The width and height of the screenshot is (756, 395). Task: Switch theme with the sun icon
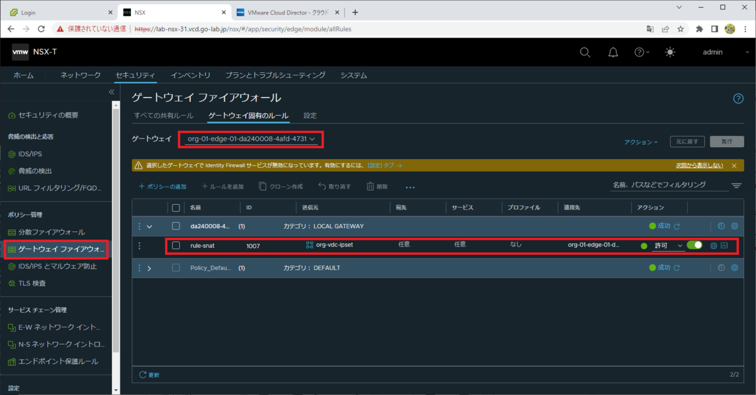coord(670,52)
